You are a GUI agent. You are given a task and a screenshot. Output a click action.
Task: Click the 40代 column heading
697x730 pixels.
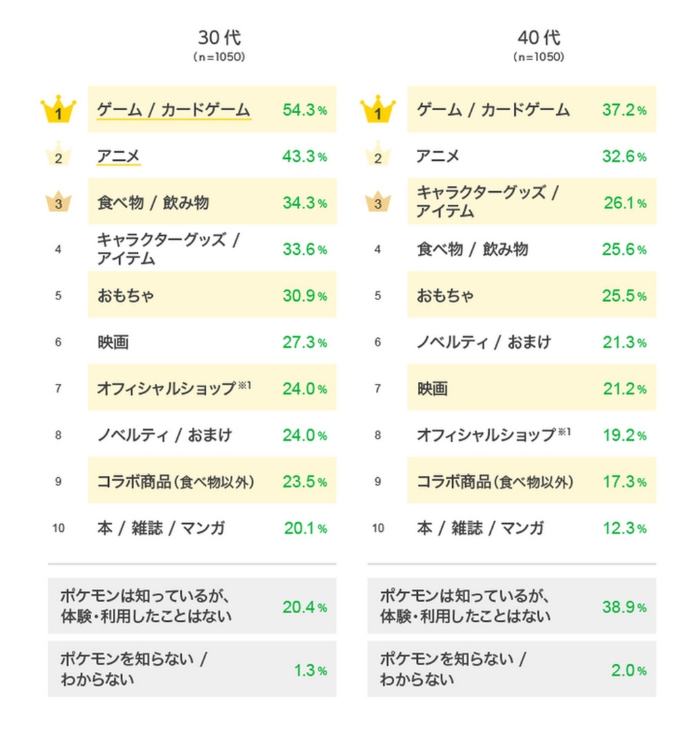click(539, 38)
